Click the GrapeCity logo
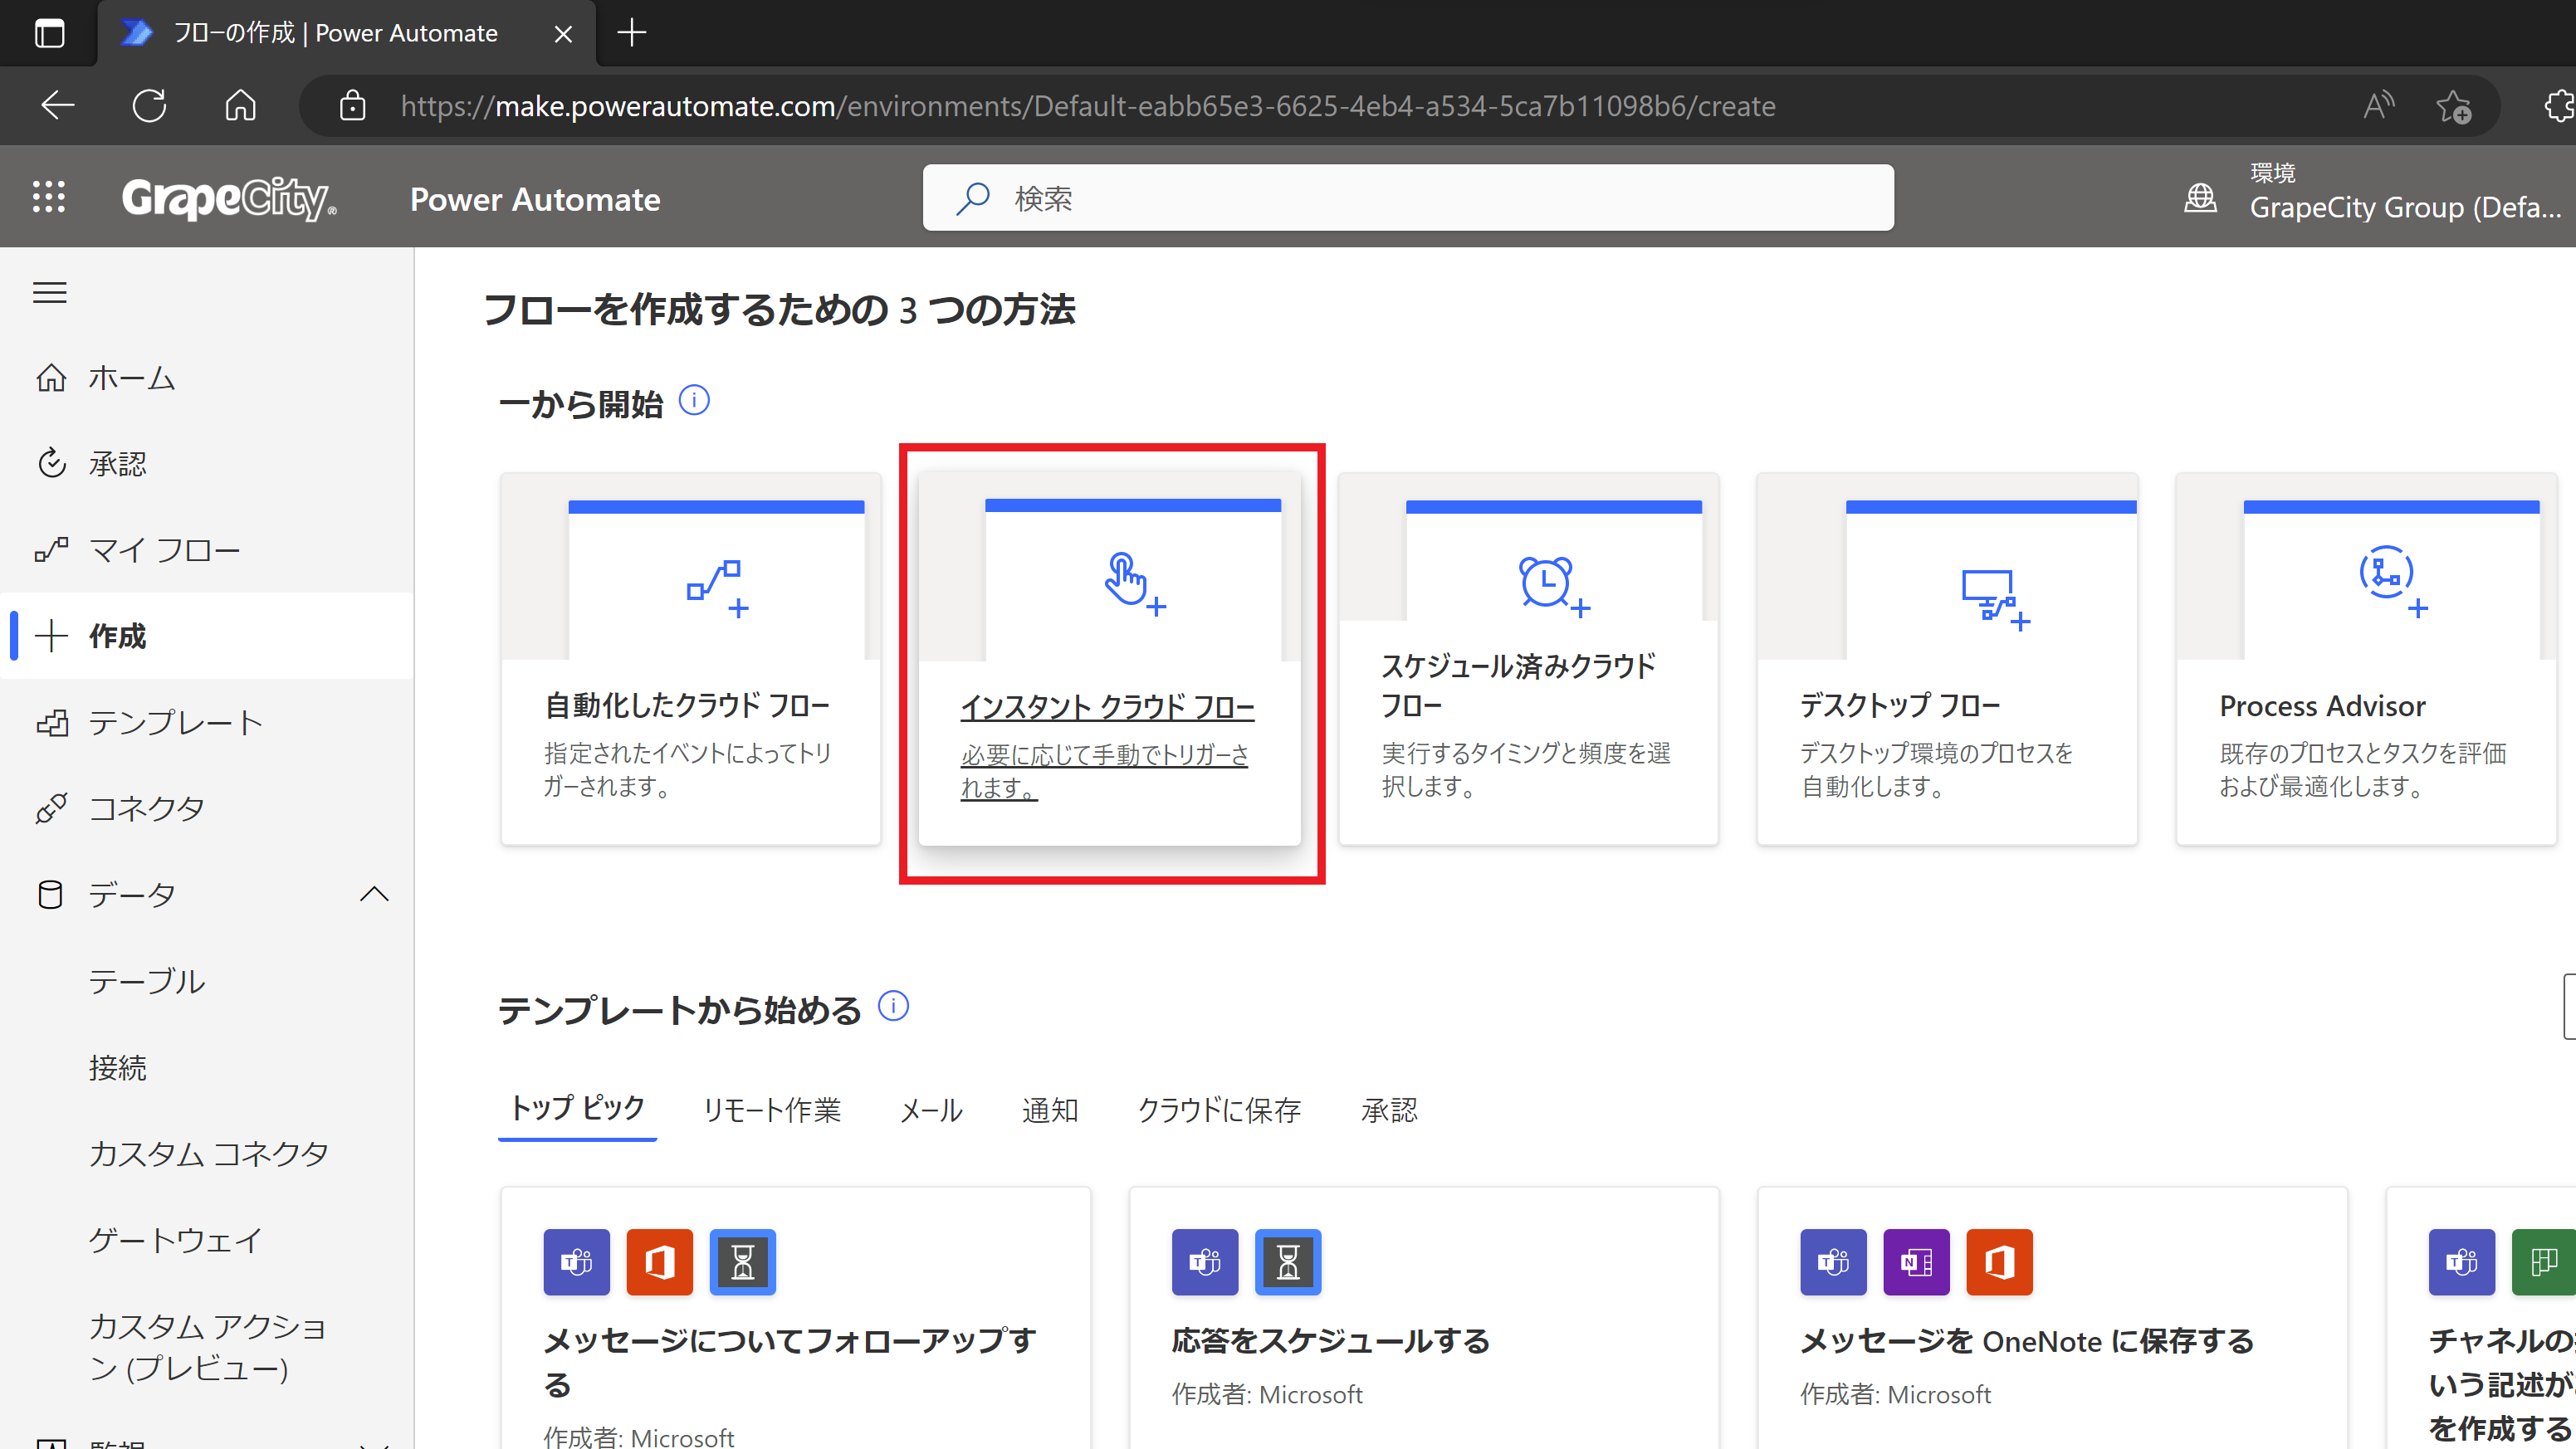Screen dimensions: 2576x1449 click(229, 199)
